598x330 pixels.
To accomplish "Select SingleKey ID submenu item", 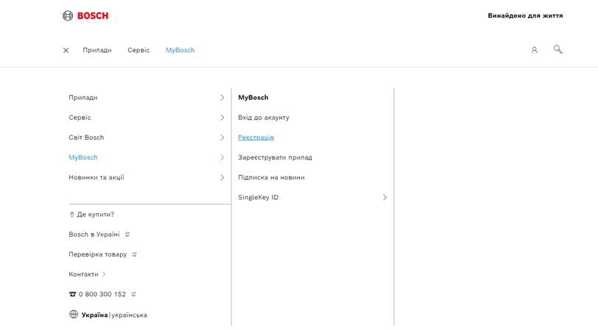I will pyautogui.click(x=258, y=197).
